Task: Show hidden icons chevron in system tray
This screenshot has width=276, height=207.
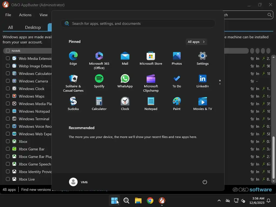Action: (x=219, y=201)
